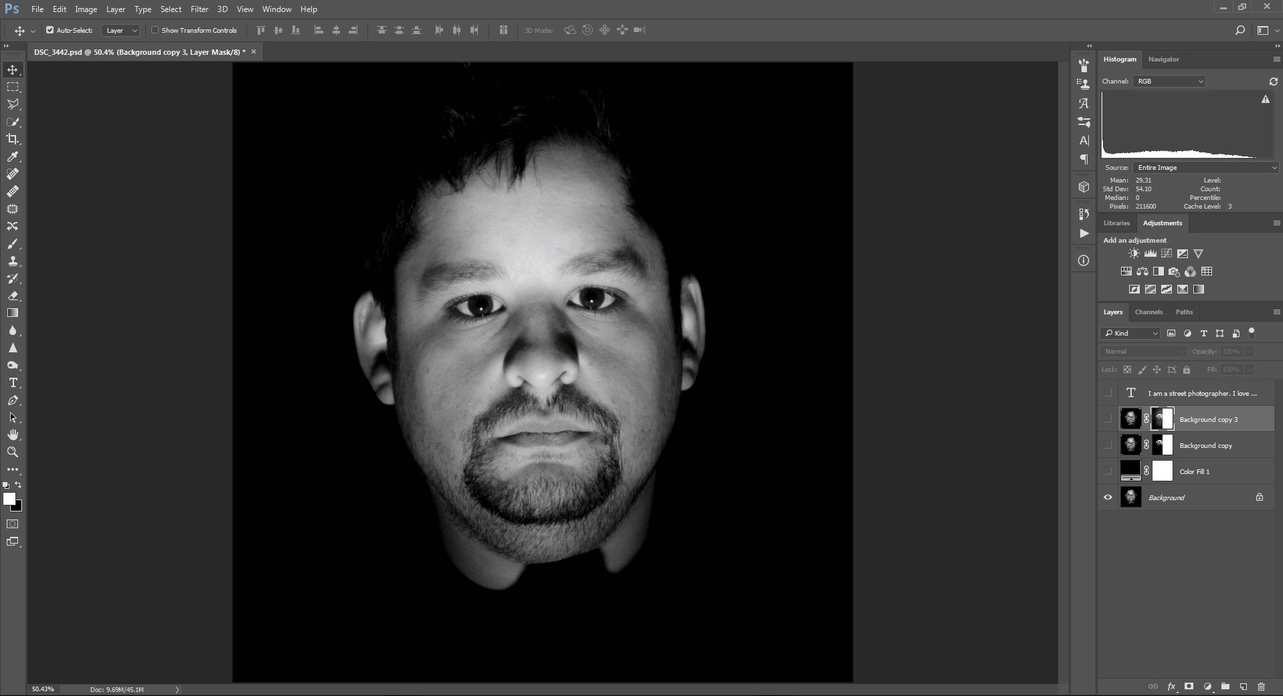Add a Brightness/Contrast adjustment
The height and width of the screenshot is (696, 1283).
pos(1134,253)
